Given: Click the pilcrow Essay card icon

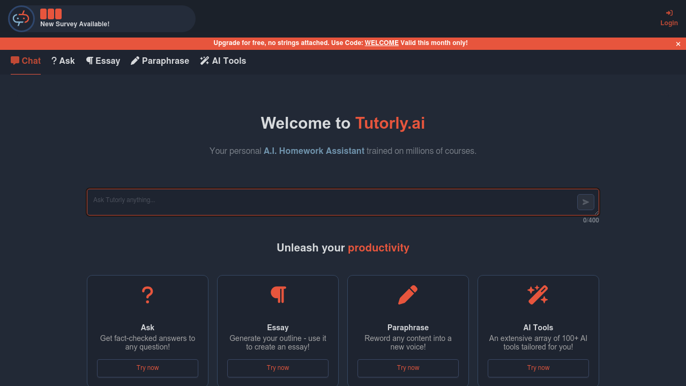Looking at the screenshot, I should (x=278, y=295).
